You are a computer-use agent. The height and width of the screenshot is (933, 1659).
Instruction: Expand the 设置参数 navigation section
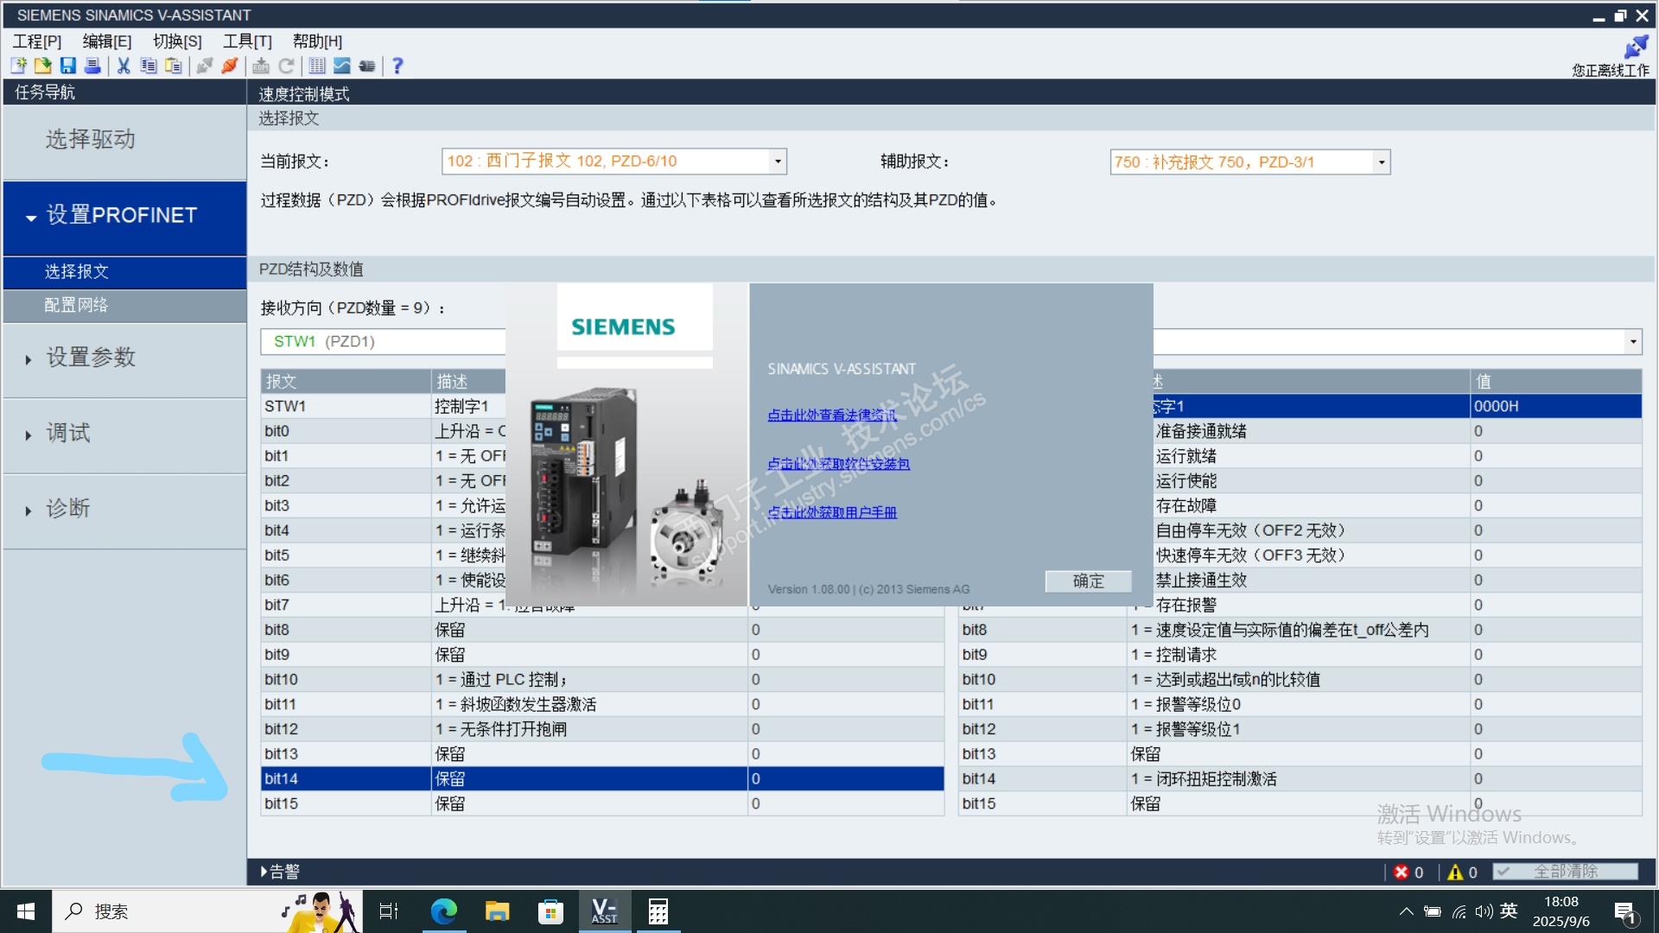pos(91,358)
